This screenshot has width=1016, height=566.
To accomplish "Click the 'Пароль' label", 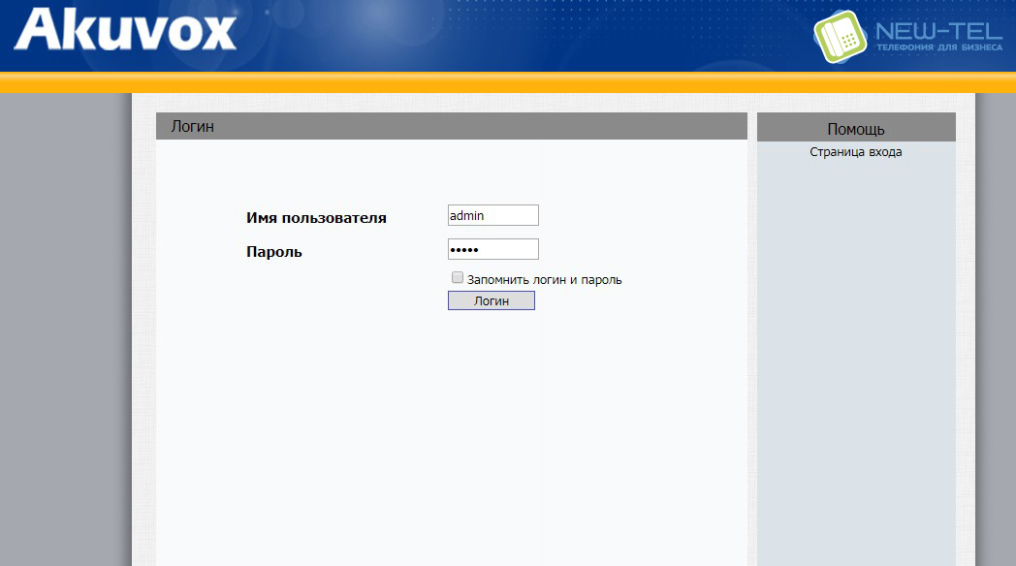I will click(x=274, y=252).
